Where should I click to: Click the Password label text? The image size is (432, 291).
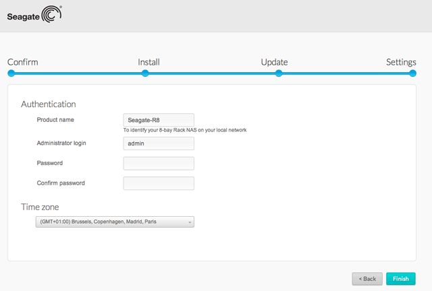coord(50,163)
